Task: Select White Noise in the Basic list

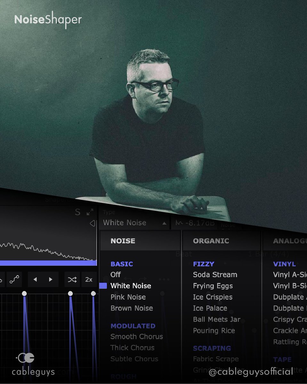Action: click(131, 286)
